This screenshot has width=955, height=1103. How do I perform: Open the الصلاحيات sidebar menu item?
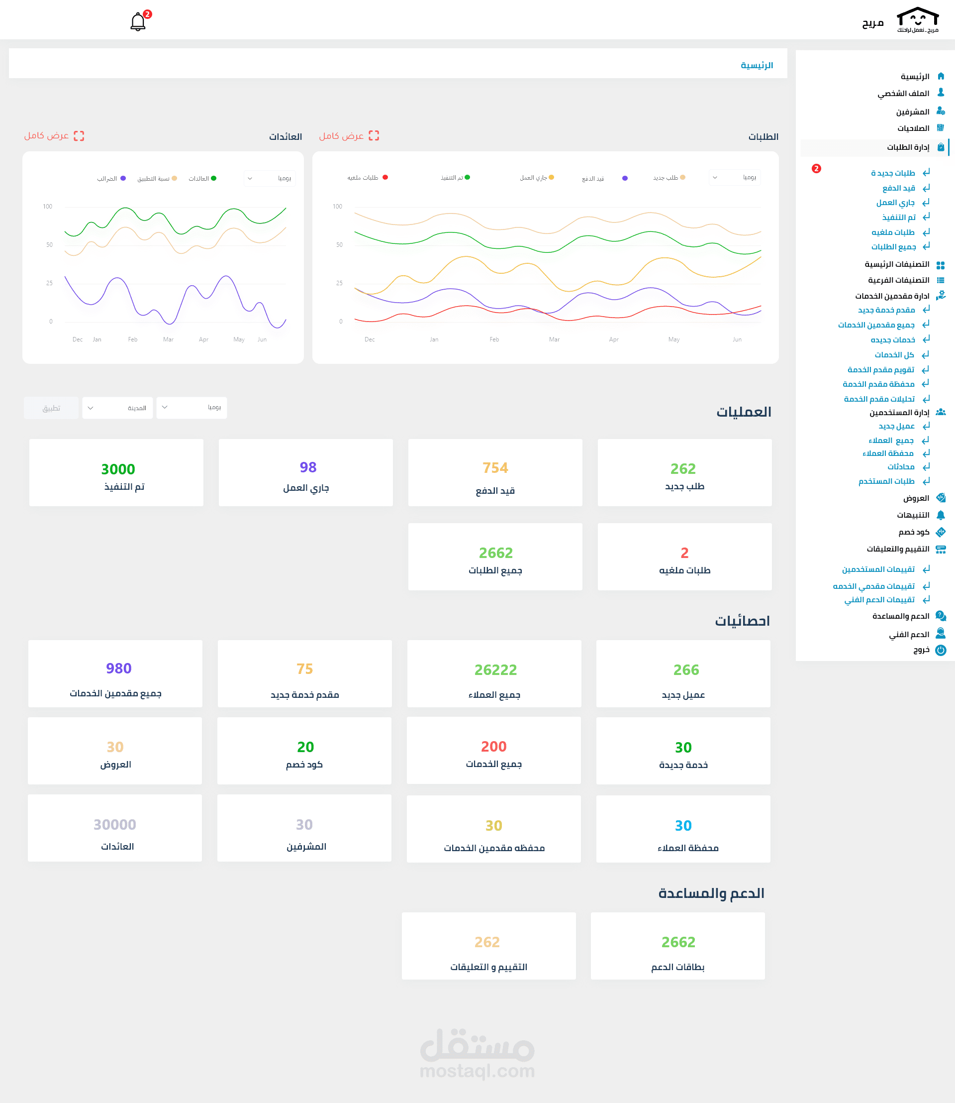tap(913, 128)
